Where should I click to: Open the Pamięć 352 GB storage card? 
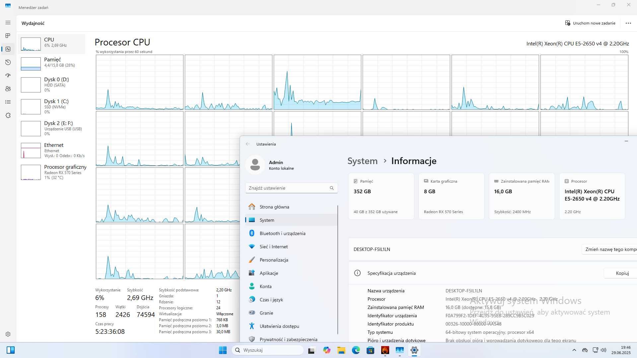381,196
